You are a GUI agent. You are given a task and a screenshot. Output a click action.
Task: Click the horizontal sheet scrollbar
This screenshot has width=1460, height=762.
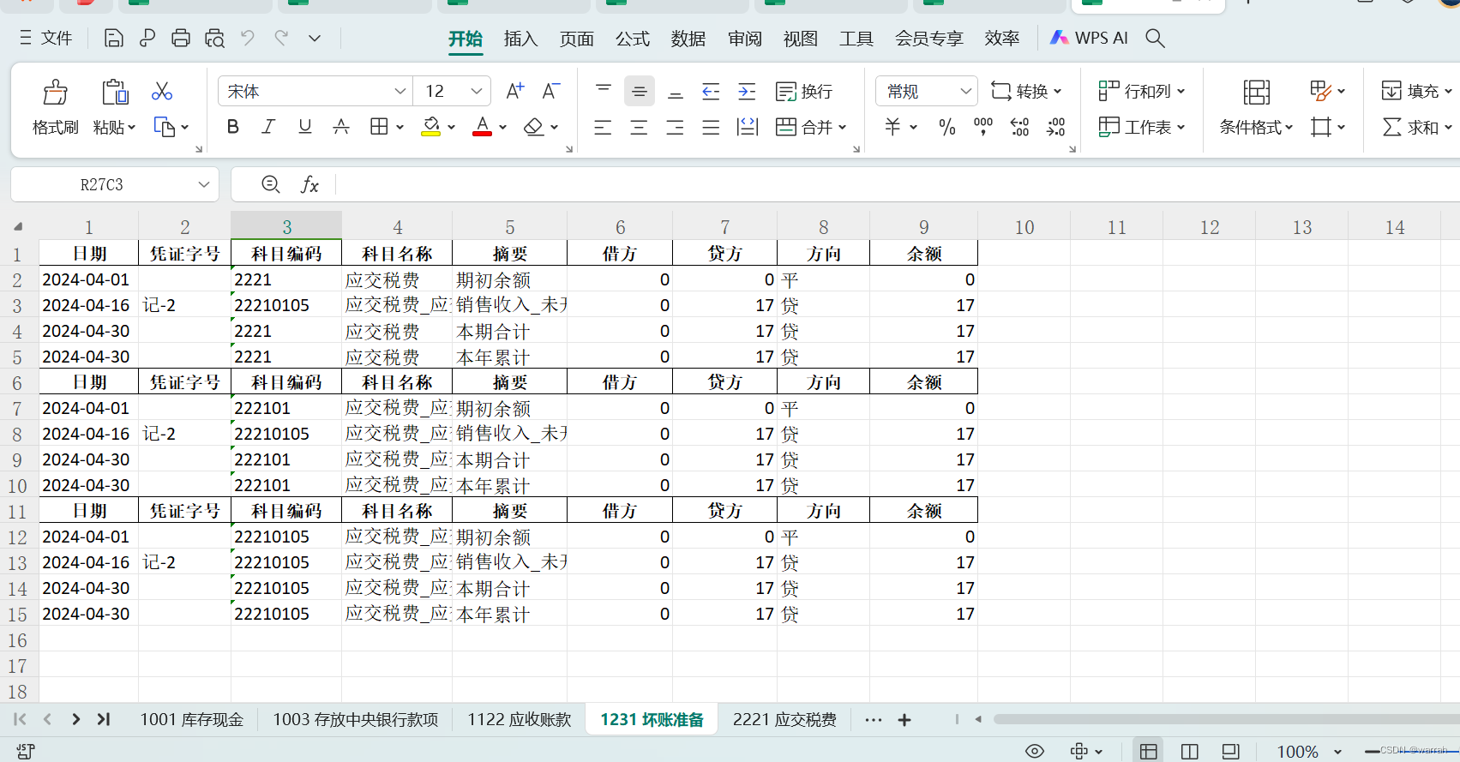[x=1226, y=719]
